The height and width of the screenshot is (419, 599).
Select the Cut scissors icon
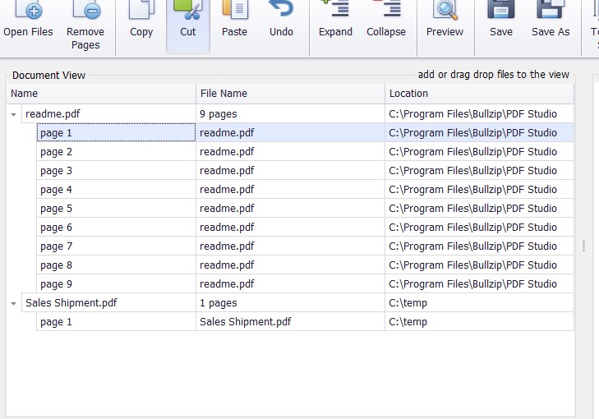pos(187,12)
